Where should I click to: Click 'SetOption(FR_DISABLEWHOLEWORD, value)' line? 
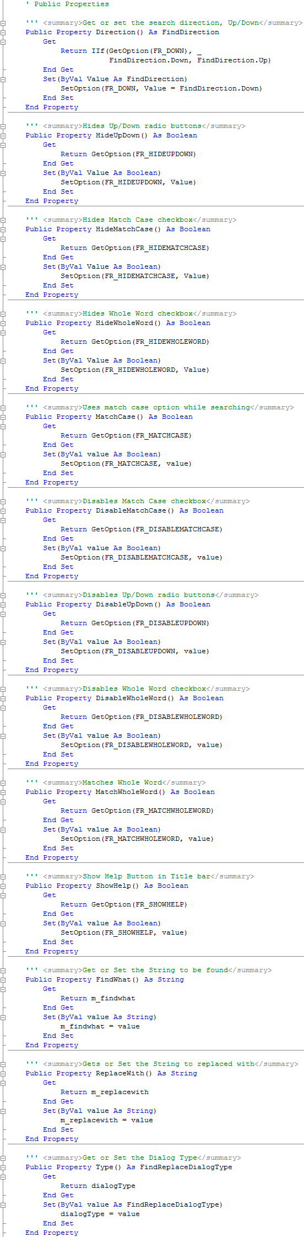click(142, 745)
